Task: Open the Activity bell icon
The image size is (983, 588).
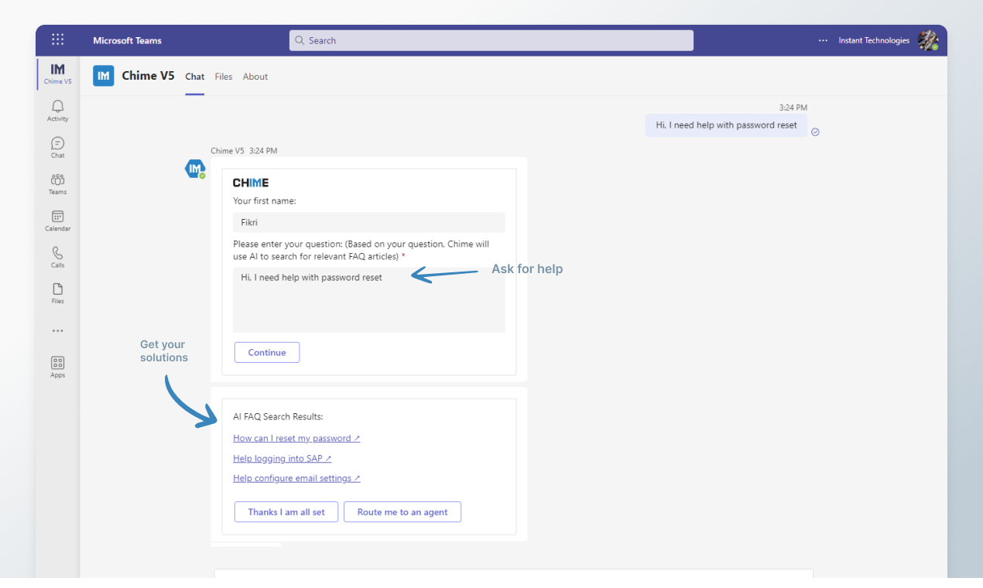Action: pos(58,111)
